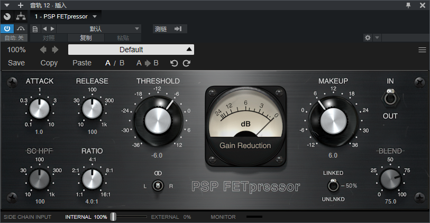Viewport: 430px width, 223px height.
Task: Click the stereo link rings icon
Action: [x=158, y=173]
